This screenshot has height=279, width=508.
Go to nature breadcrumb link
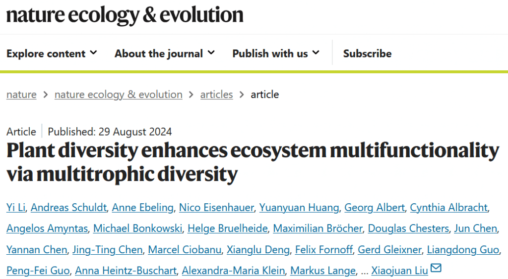point(21,94)
